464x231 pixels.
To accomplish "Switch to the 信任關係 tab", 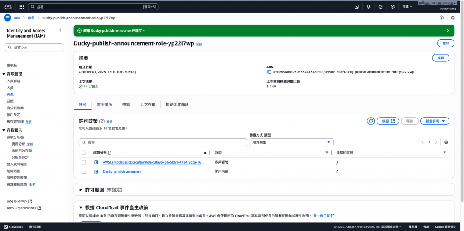I will [105, 104].
